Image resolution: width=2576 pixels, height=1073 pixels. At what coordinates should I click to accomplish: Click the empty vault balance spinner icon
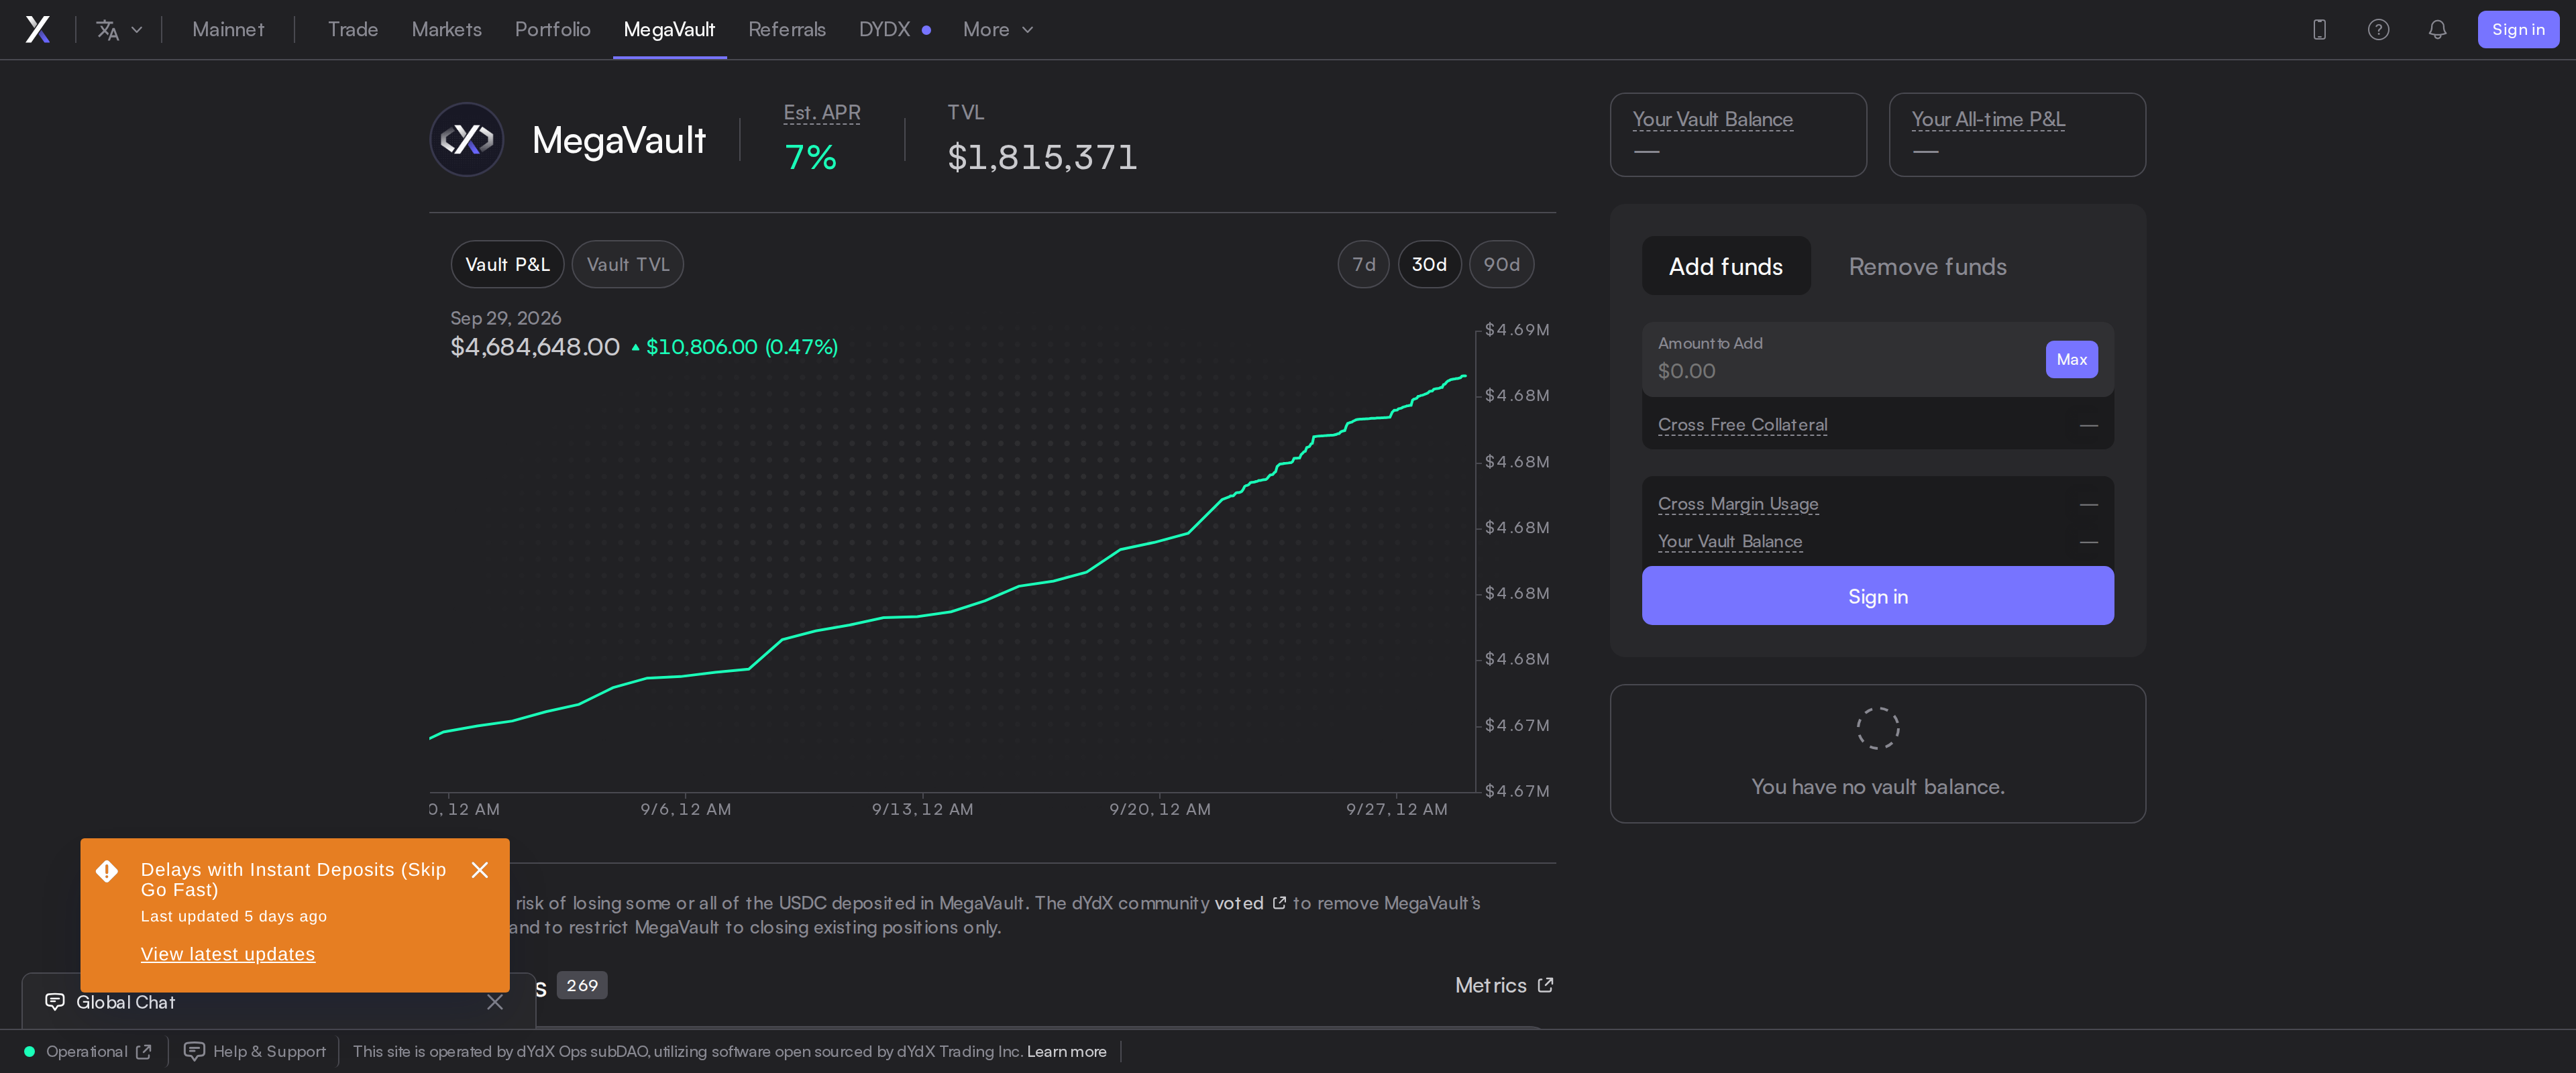pos(1878,728)
